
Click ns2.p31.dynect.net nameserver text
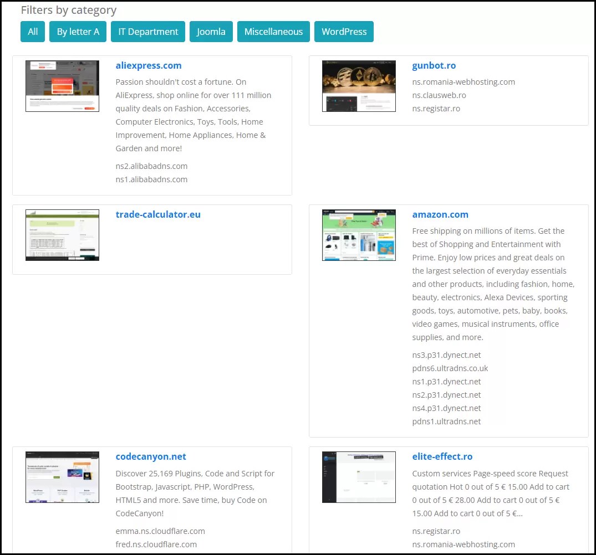point(446,395)
